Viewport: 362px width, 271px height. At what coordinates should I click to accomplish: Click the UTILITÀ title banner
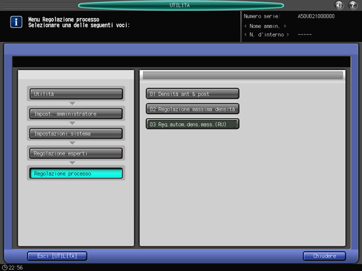(x=181, y=5)
